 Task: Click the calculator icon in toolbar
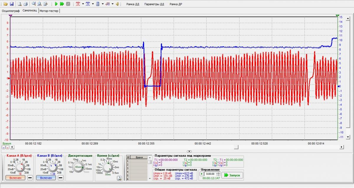point(98,4)
